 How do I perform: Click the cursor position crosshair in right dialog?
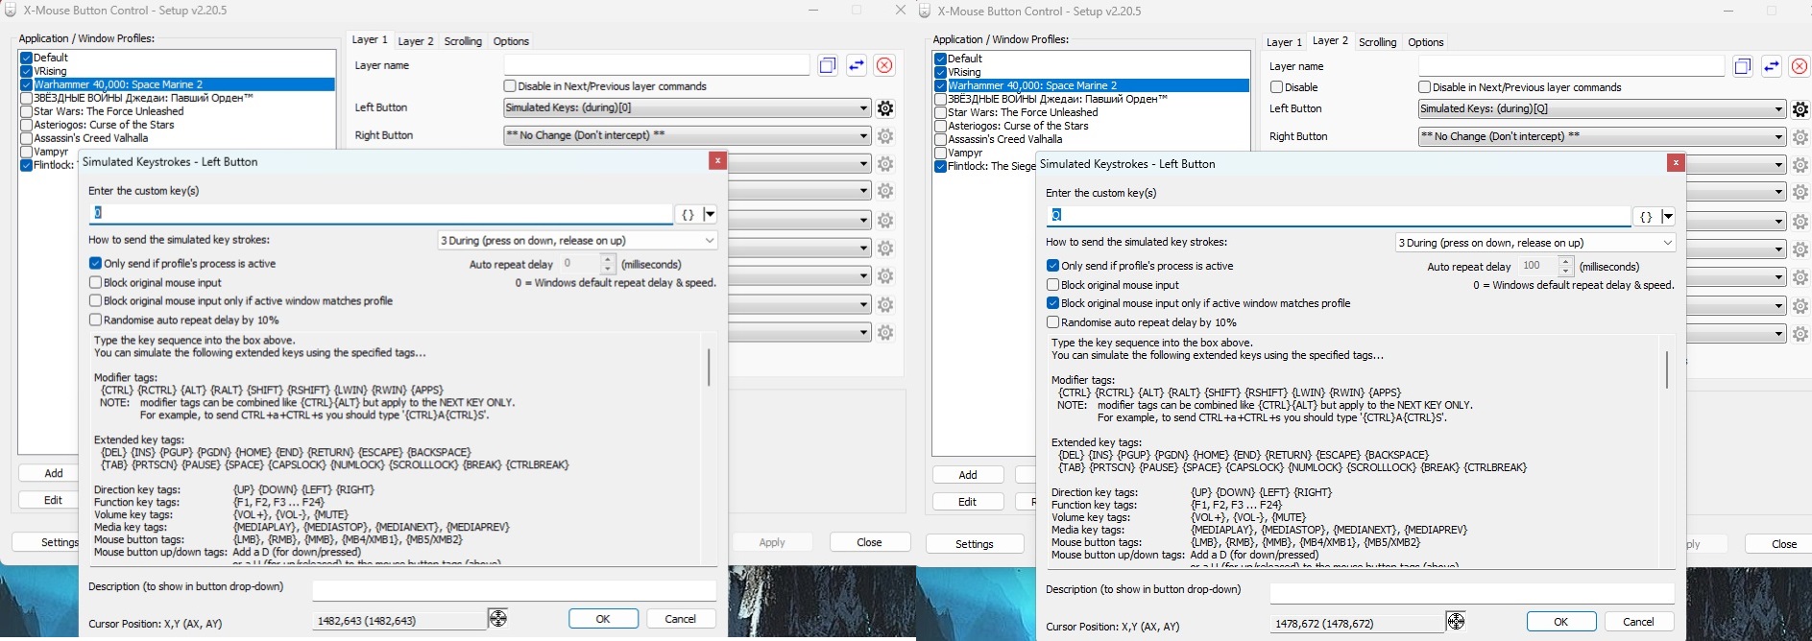click(x=1456, y=621)
